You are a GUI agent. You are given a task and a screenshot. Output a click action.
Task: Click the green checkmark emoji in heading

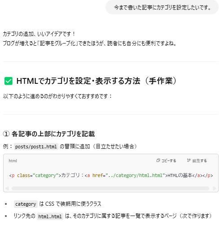pos(9,81)
